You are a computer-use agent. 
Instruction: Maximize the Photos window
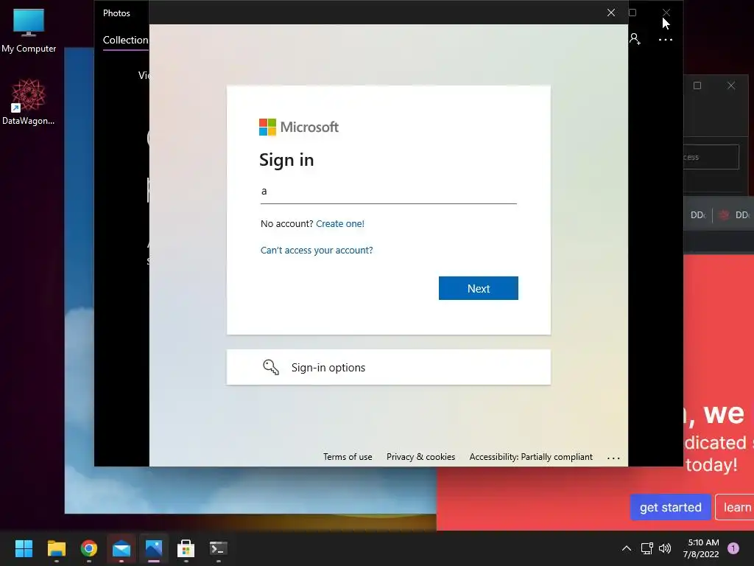(x=633, y=13)
